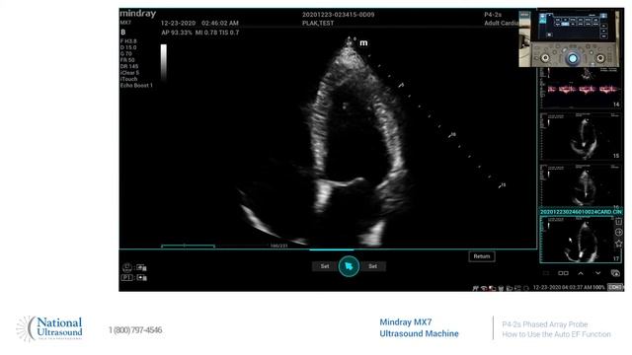Switch to dual-image layout icon
Viewport: 632px width, 355px height.
(x=563, y=273)
